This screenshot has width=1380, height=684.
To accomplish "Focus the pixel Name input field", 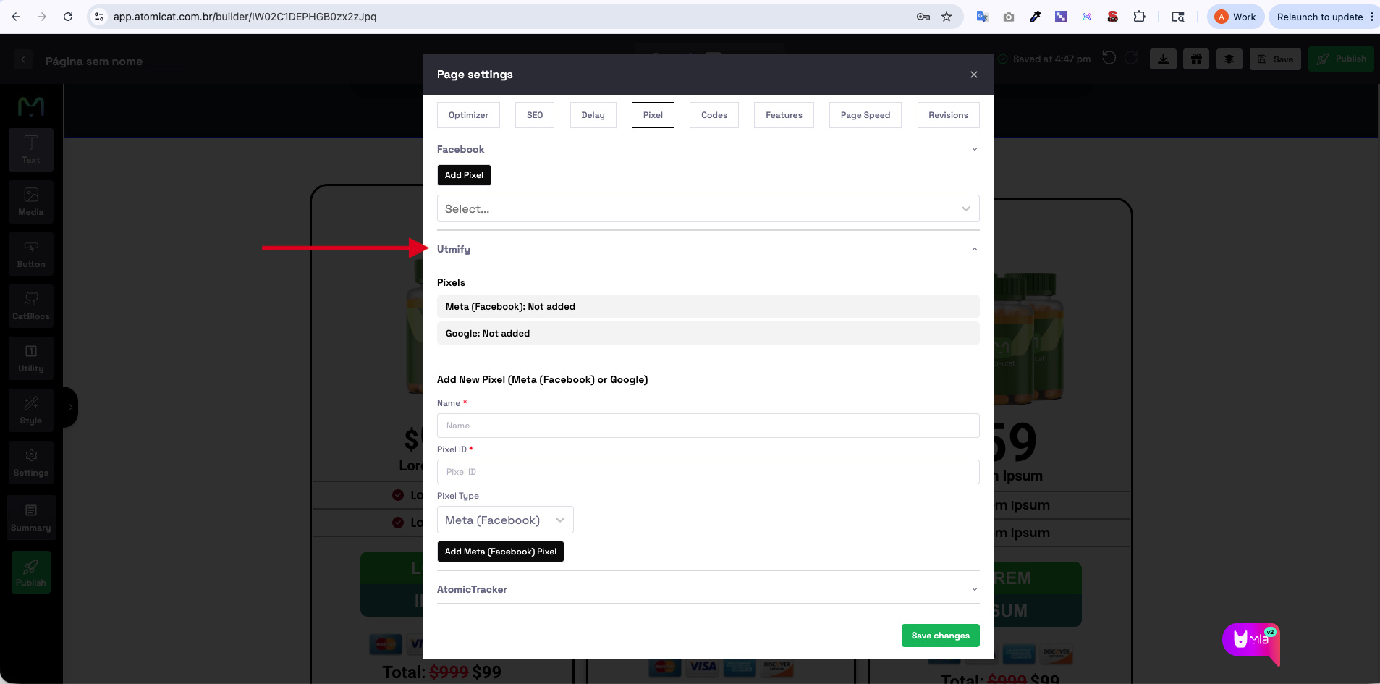I will 708,426.
